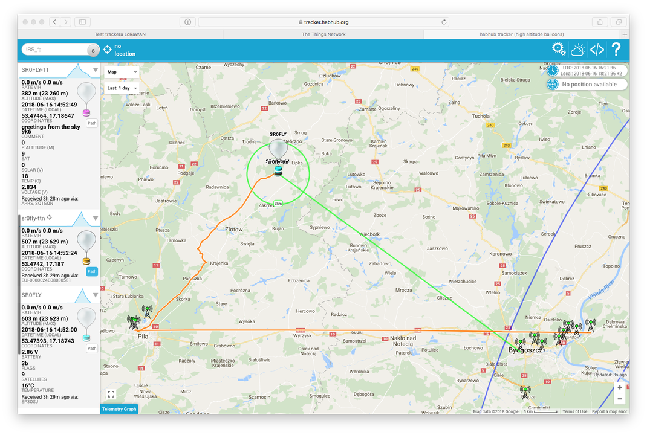Open the Last: 1 day dropdown
The height and width of the screenshot is (435, 647).
tap(122, 88)
